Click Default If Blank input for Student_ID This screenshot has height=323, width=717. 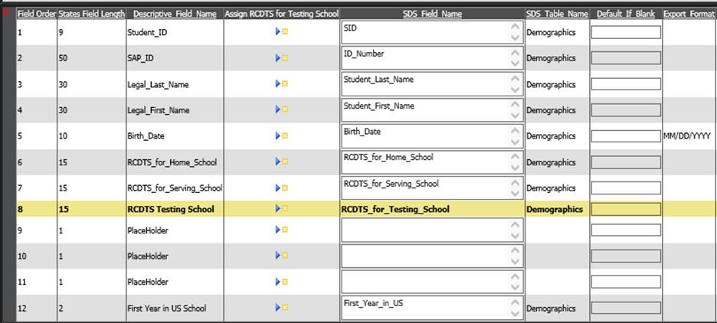click(625, 32)
